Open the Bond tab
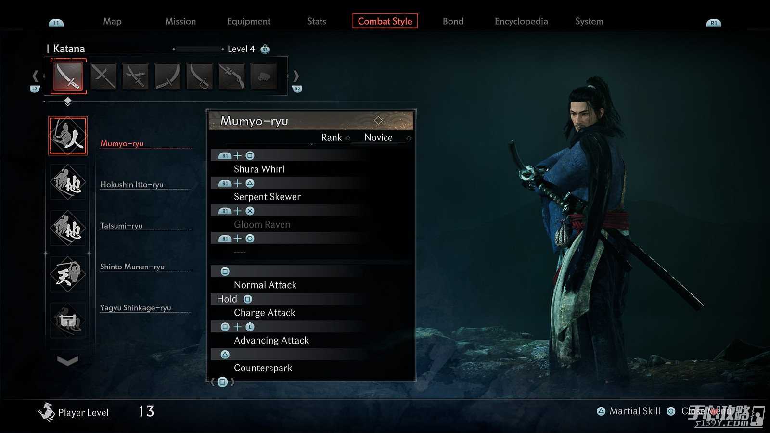 point(453,21)
